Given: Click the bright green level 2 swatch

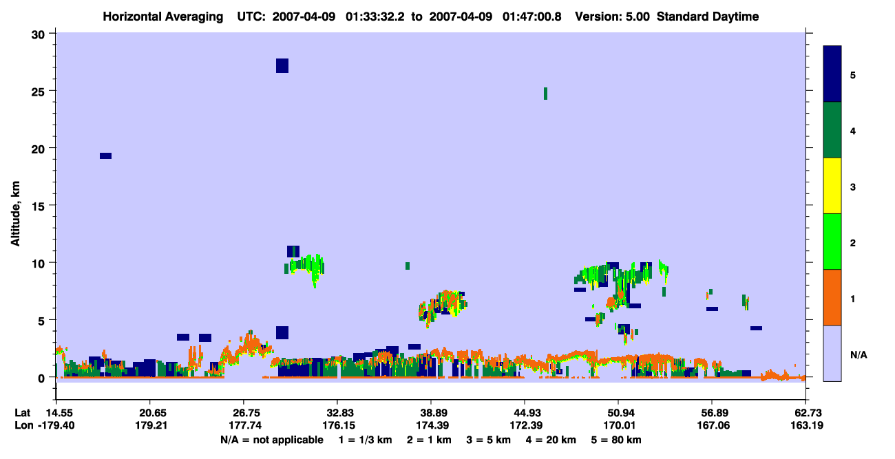Looking at the screenshot, I should pyautogui.click(x=832, y=242).
